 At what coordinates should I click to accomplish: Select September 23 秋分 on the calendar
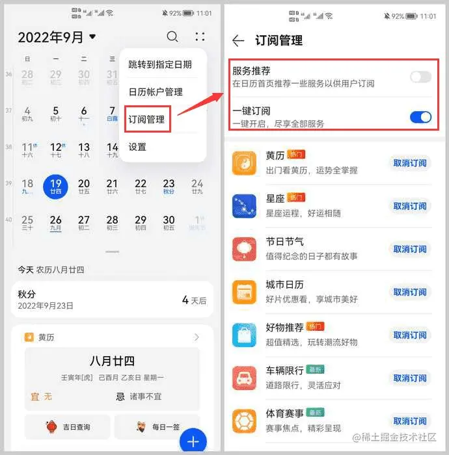tap(169, 186)
